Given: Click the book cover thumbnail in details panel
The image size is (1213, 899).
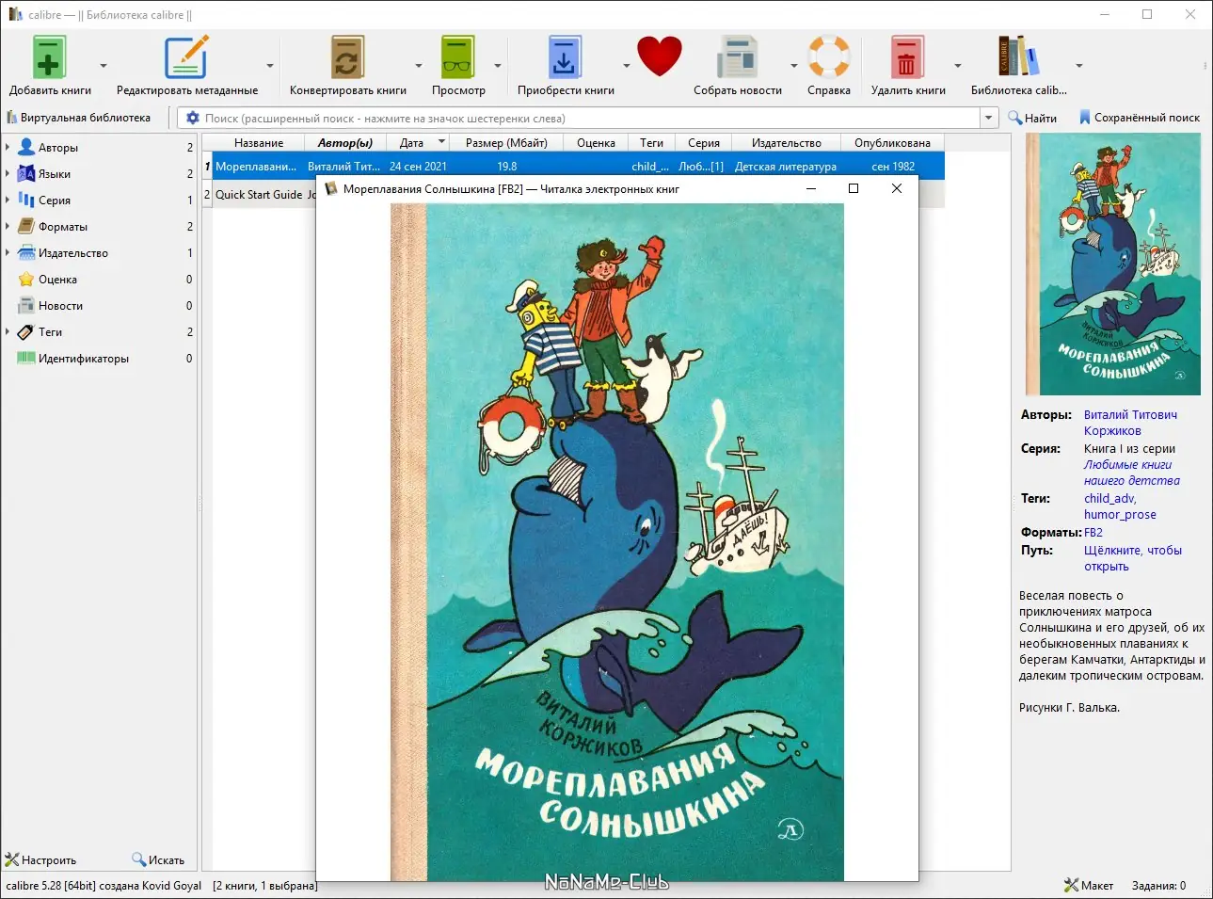Looking at the screenshot, I should (1112, 264).
